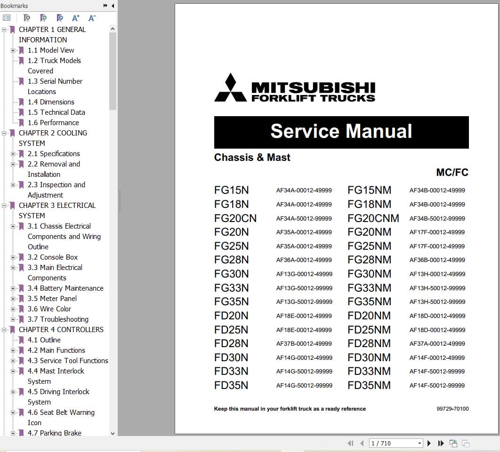Screen dimensions: 500x452
Task: Click bookmark icon beside 1.4 Dimensions
Action: [21, 102]
